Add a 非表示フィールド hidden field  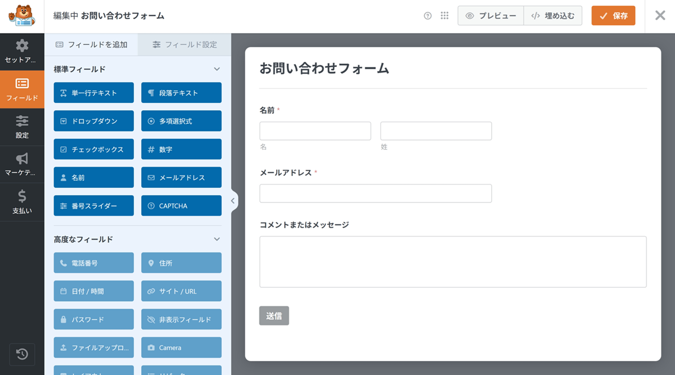181,319
